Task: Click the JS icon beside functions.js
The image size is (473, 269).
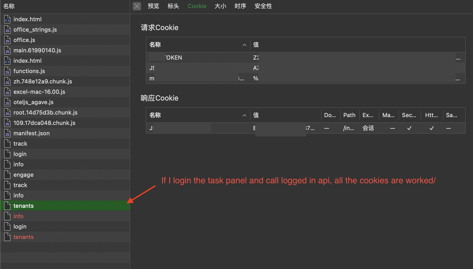Action: pyautogui.click(x=7, y=71)
